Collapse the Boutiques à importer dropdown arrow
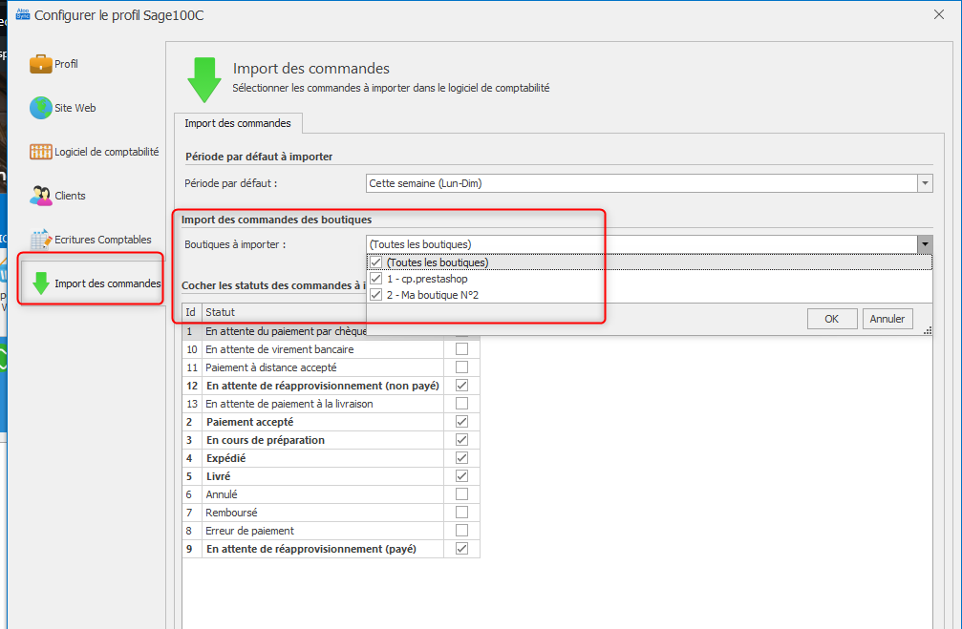 pos(925,244)
